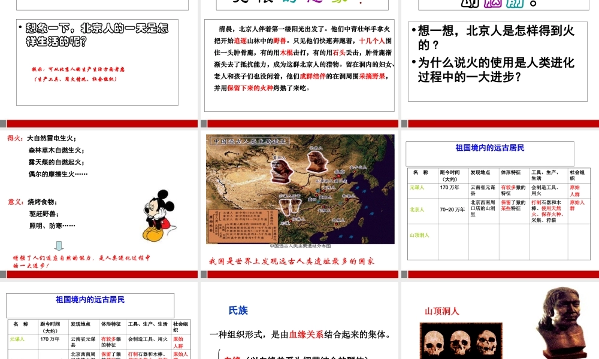Click the red phrase 采摘野果
The image size is (599, 359).
(x=372, y=77)
